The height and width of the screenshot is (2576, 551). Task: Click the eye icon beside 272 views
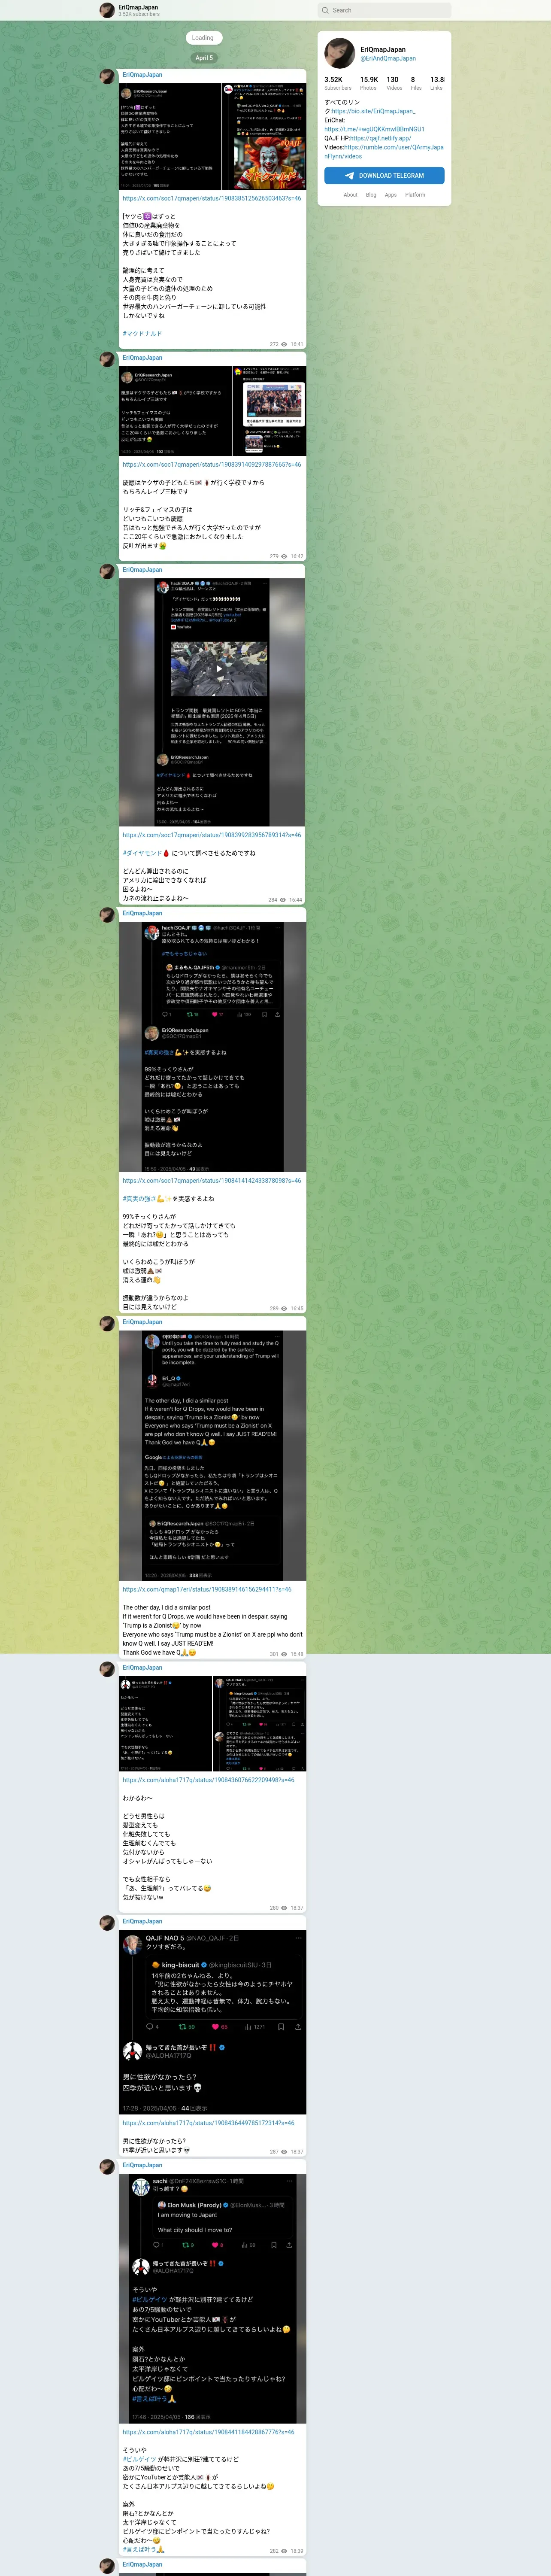(284, 344)
